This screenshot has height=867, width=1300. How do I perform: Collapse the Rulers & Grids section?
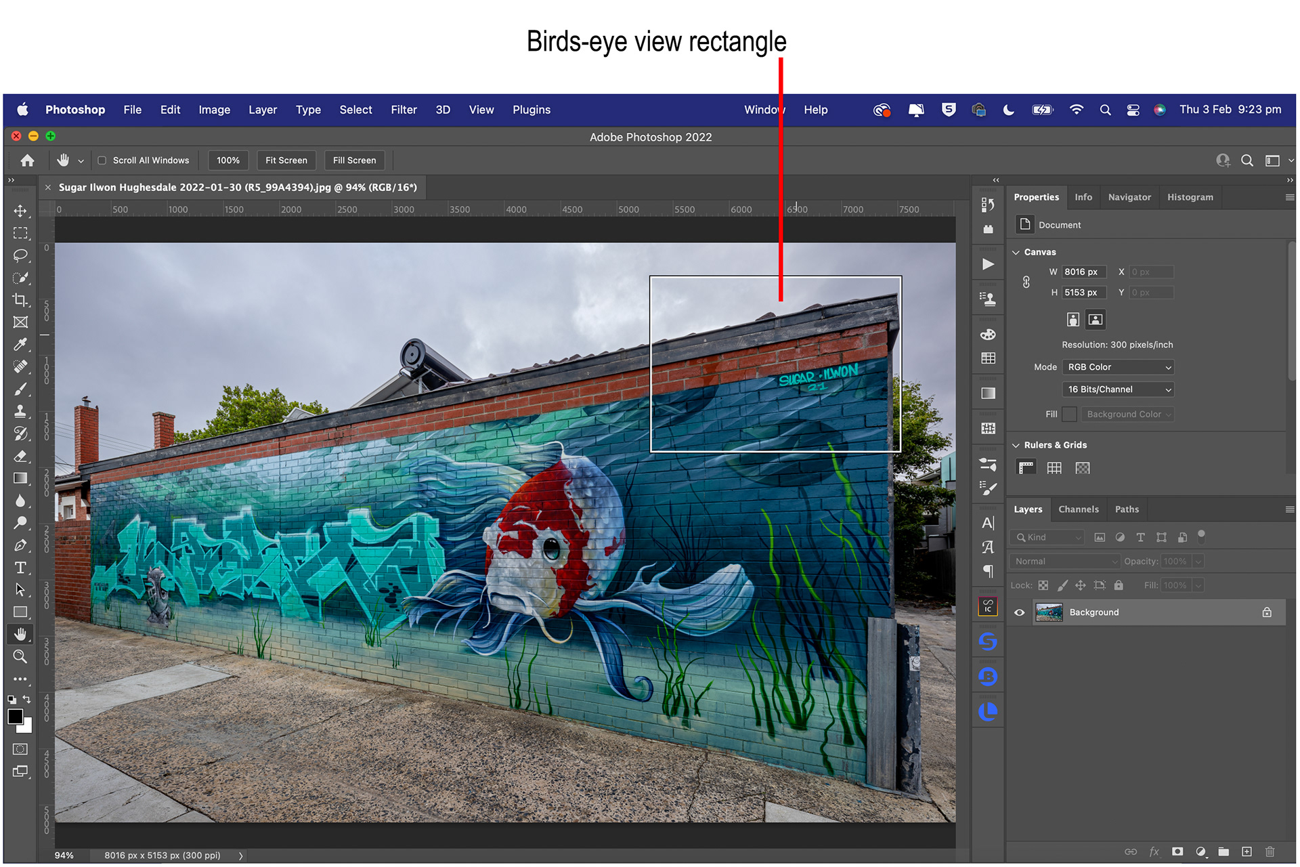click(1016, 445)
